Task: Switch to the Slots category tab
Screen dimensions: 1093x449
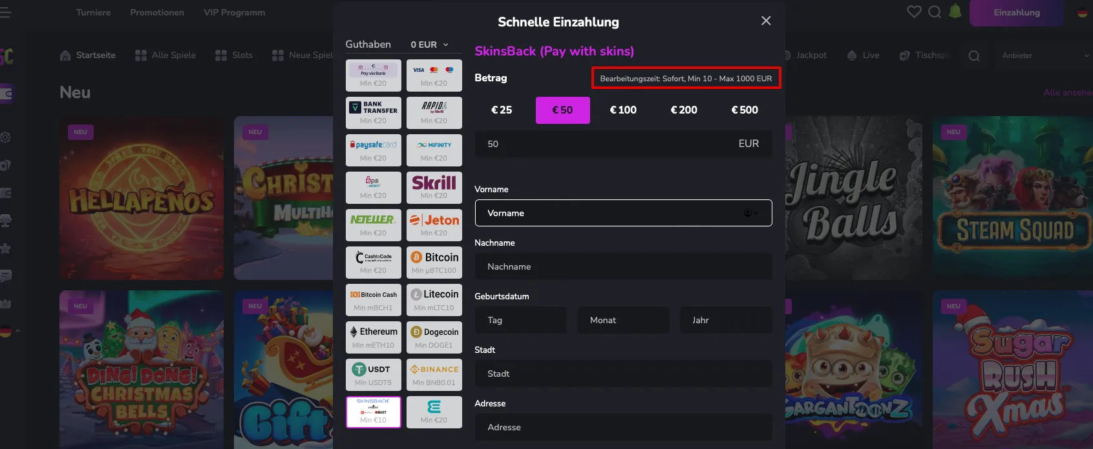Action: click(234, 55)
